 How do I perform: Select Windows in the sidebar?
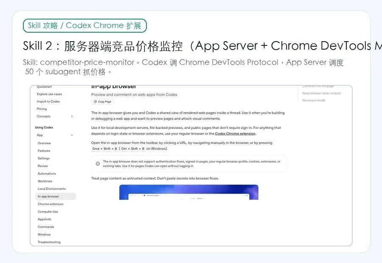[x=44, y=235]
